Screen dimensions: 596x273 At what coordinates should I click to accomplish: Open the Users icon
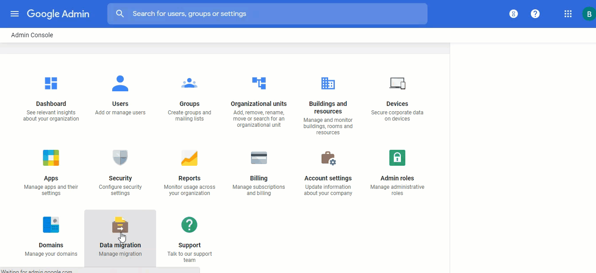[x=120, y=83]
